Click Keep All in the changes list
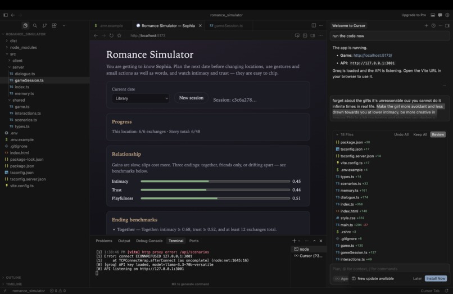Viewport: 453px width, 294px height. tap(420, 135)
